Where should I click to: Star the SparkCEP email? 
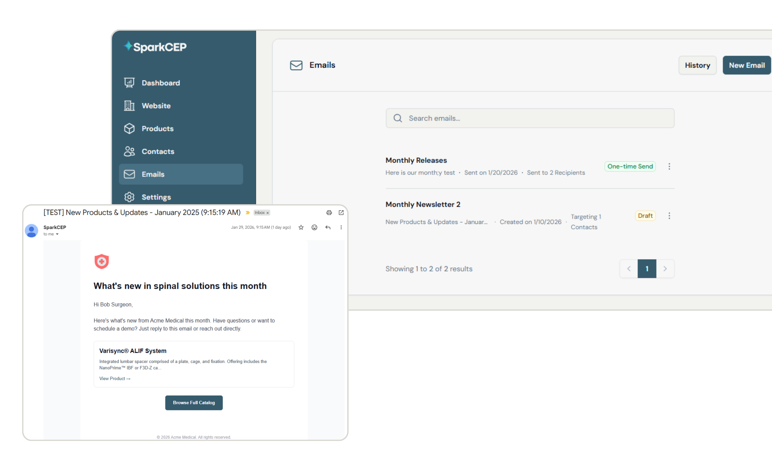tap(301, 227)
